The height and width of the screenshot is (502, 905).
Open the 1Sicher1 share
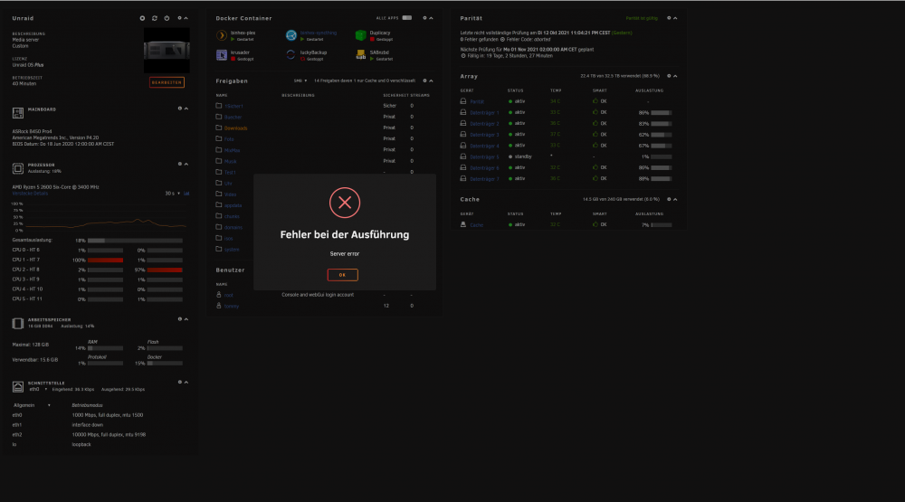click(233, 106)
